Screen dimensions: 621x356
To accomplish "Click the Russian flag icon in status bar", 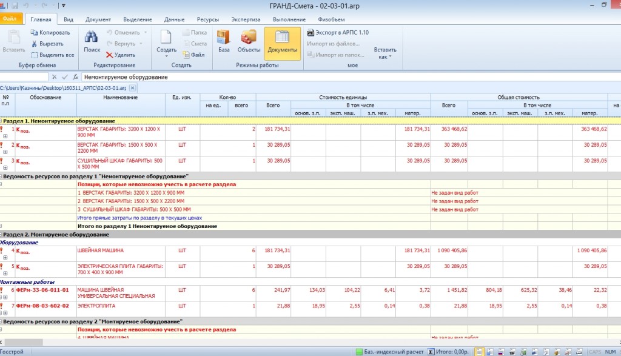I will pos(500,352).
